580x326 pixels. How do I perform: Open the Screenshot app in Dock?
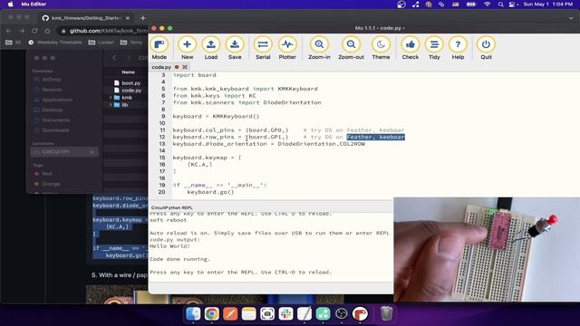[267, 314]
